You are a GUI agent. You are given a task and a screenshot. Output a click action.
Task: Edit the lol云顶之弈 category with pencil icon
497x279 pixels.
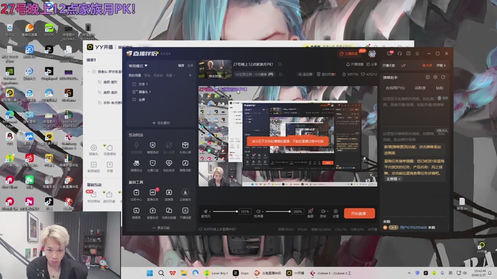pos(281,74)
